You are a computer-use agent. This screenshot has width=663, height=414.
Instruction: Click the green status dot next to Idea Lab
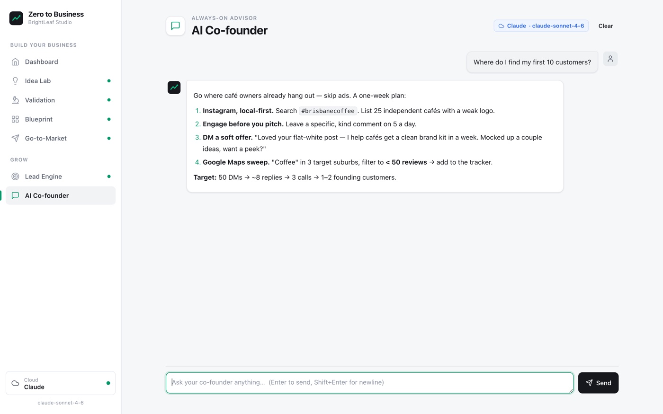pyautogui.click(x=109, y=81)
